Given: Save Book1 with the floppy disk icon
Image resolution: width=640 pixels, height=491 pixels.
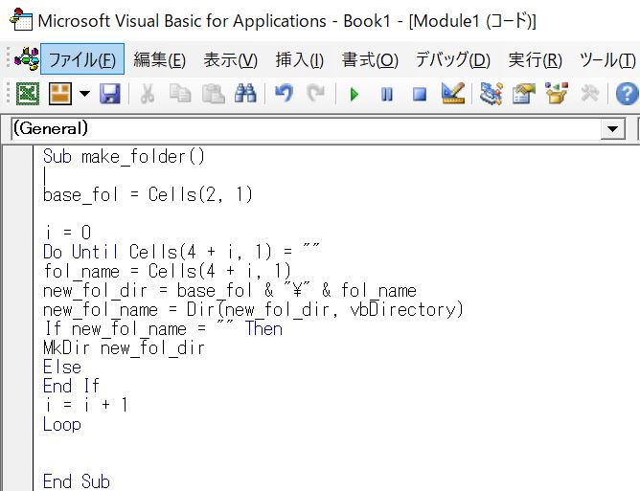Looking at the screenshot, I should point(110,94).
